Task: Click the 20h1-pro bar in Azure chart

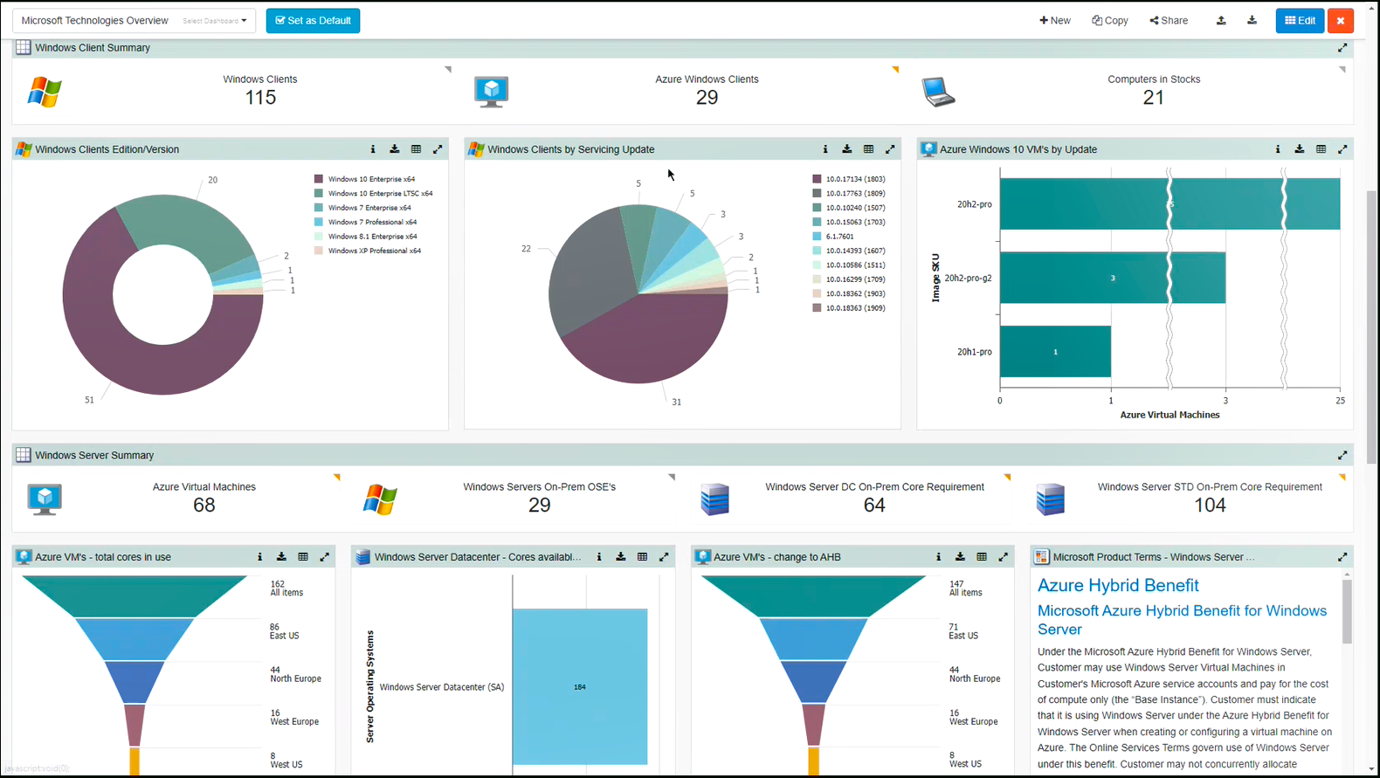Action: click(x=1055, y=352)
